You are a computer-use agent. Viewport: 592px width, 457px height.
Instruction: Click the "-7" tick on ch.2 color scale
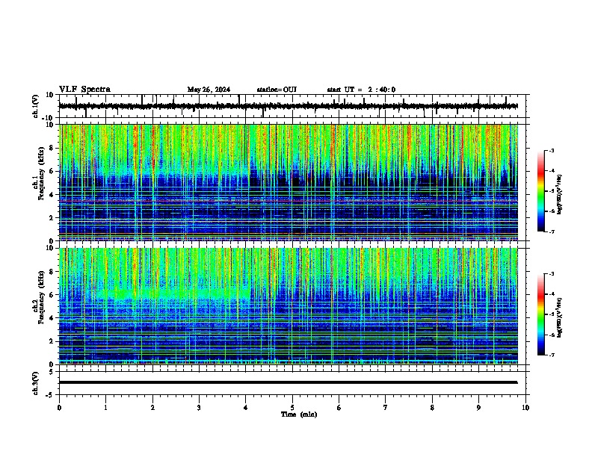tap(551, 355)
